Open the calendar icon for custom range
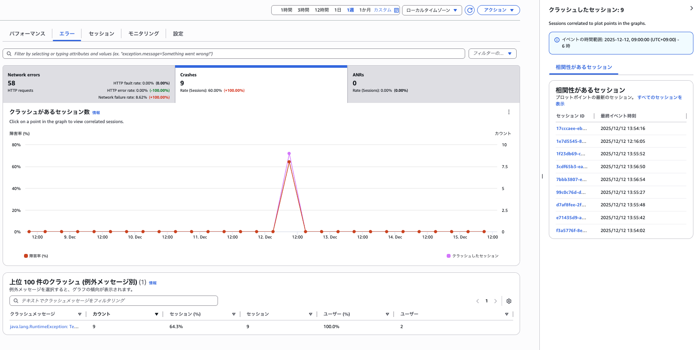Viewport: 696px width, 350px height. 396,10
